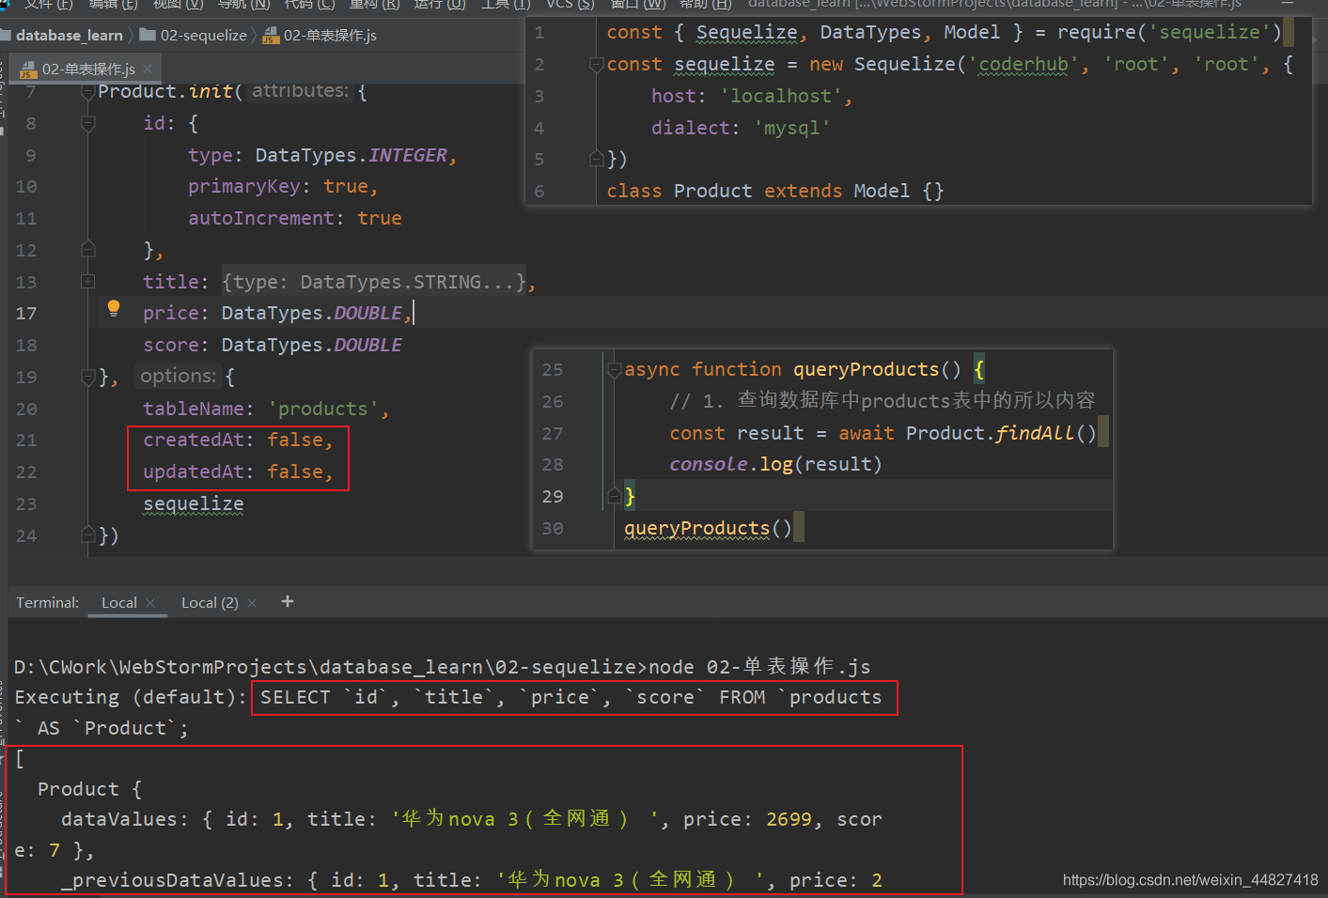Click 'console' on line 28
The height and width of the screenshot is (898, 1328).
[709, 464]
